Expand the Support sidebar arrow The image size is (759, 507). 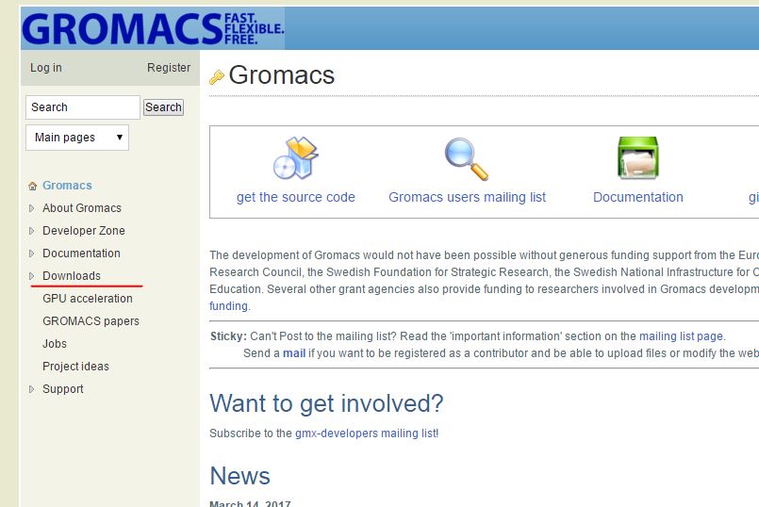point(31,389)
